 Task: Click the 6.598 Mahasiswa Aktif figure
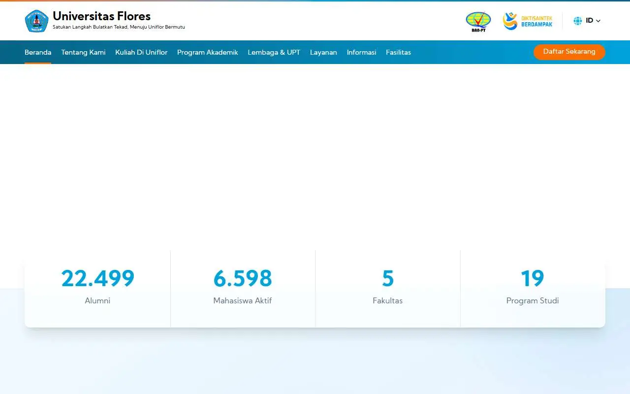tap(242, 278)
